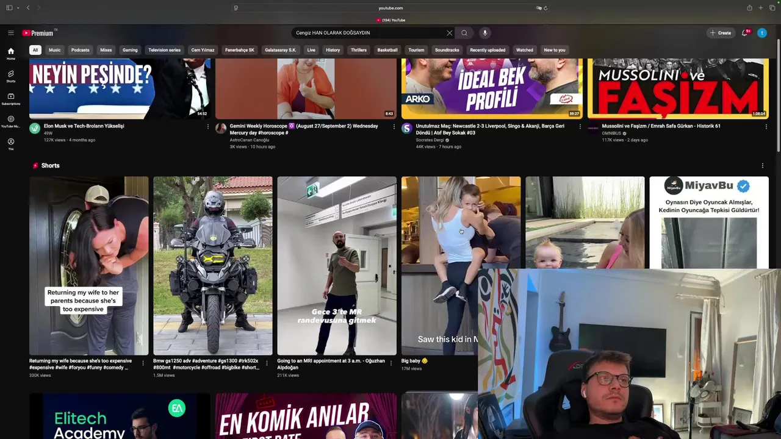781x439 pixels.
Task: Open options for Bmw gs1250 adv short
Action: [x=267, y=363]
